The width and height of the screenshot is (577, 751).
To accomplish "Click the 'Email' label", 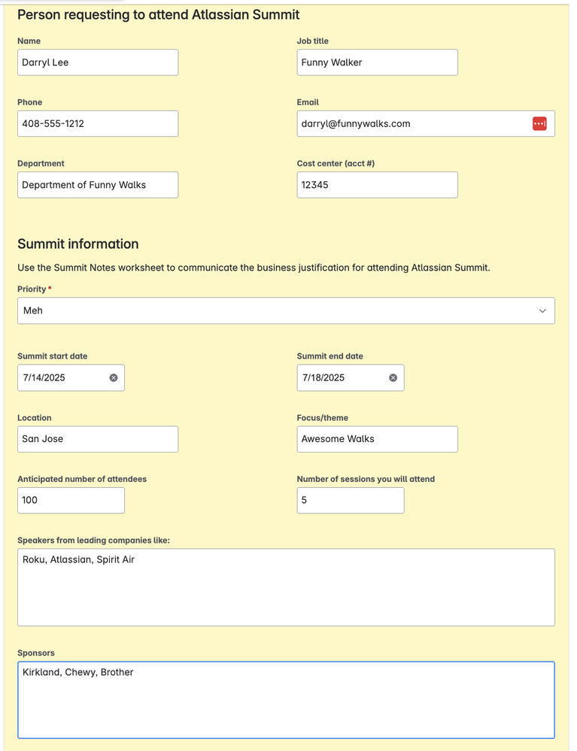I will click(308, 102).
